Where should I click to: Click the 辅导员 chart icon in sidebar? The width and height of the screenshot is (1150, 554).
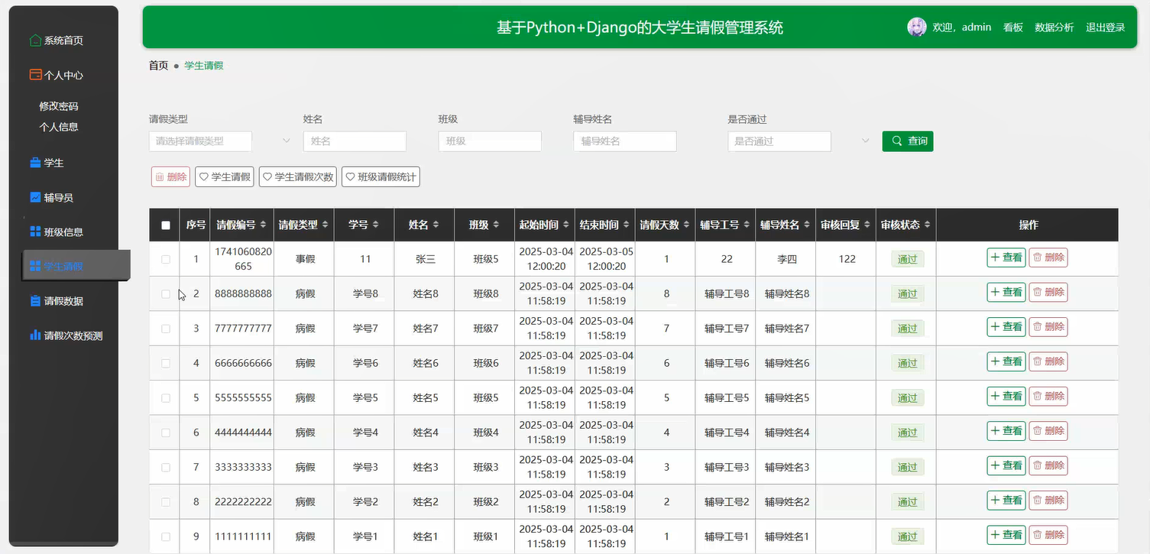tap(35, 197)
